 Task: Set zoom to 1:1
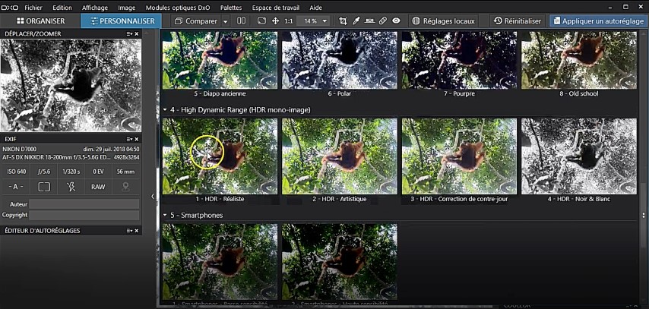289,21
